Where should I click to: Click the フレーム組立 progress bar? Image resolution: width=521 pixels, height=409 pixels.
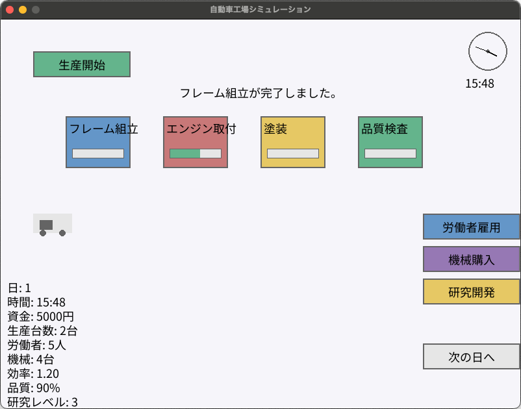click(x=98, y=153)
